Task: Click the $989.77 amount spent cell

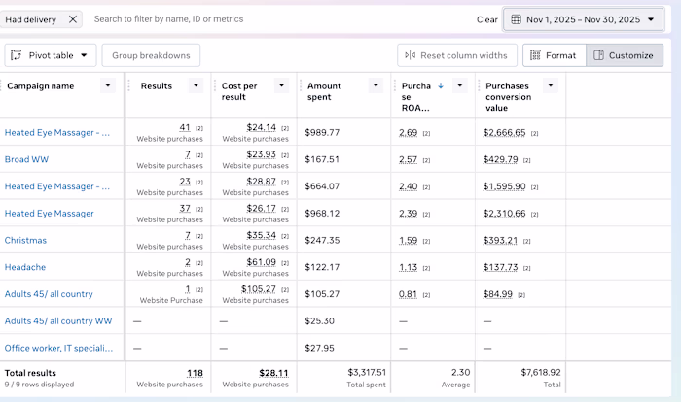Action: click(x=322, y=132)
